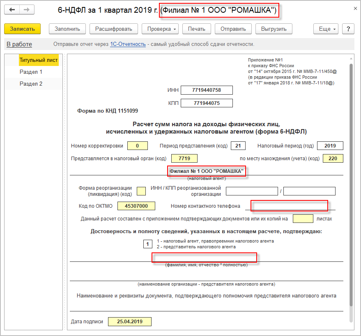Go forward with the right arrow button
The width and height of the screenshot is (361, 336).
point(27,10)
